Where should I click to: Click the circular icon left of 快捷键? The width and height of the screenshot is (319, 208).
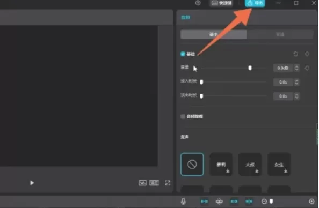198,3
